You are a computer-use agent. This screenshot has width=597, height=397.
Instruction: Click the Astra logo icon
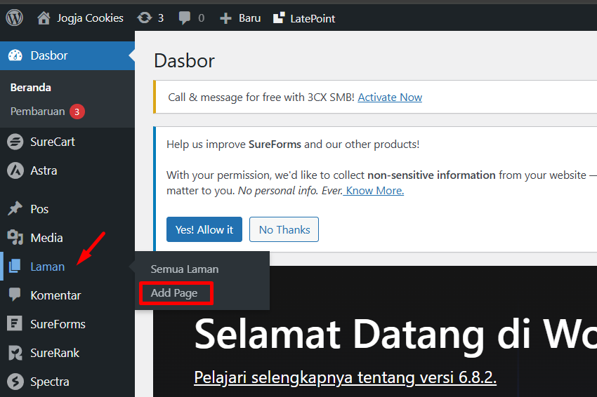pyautogui.click(x=15, y=170)
